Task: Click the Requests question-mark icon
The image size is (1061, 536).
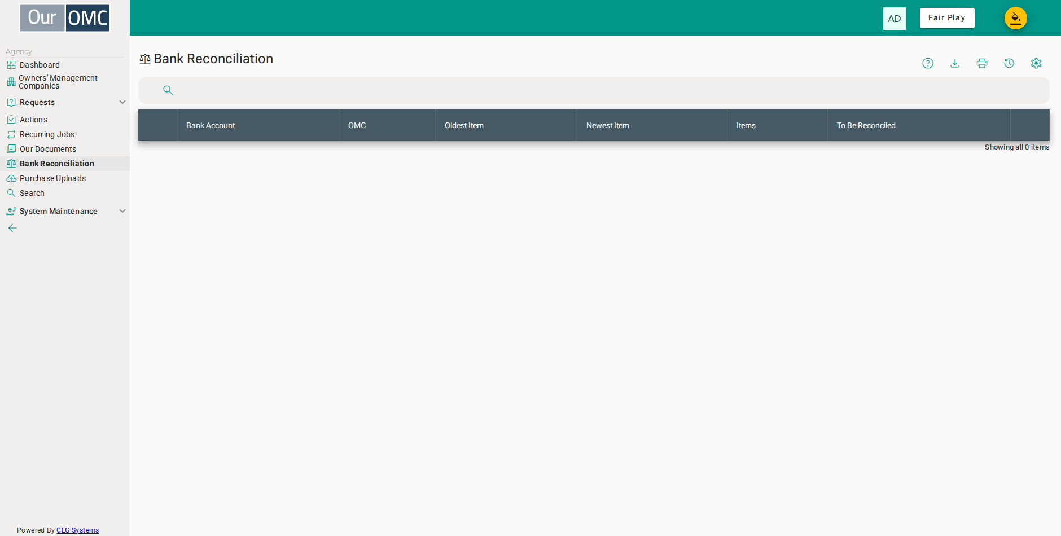Action: coord(11,102)
